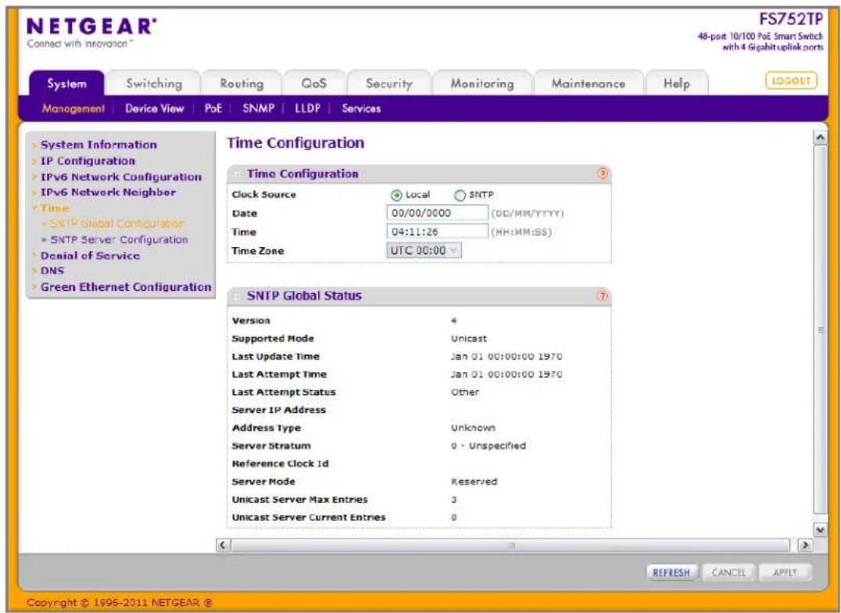Viewport: 841px width, 613px height.
Task: Open the Help tab
Action: (676, 84)
